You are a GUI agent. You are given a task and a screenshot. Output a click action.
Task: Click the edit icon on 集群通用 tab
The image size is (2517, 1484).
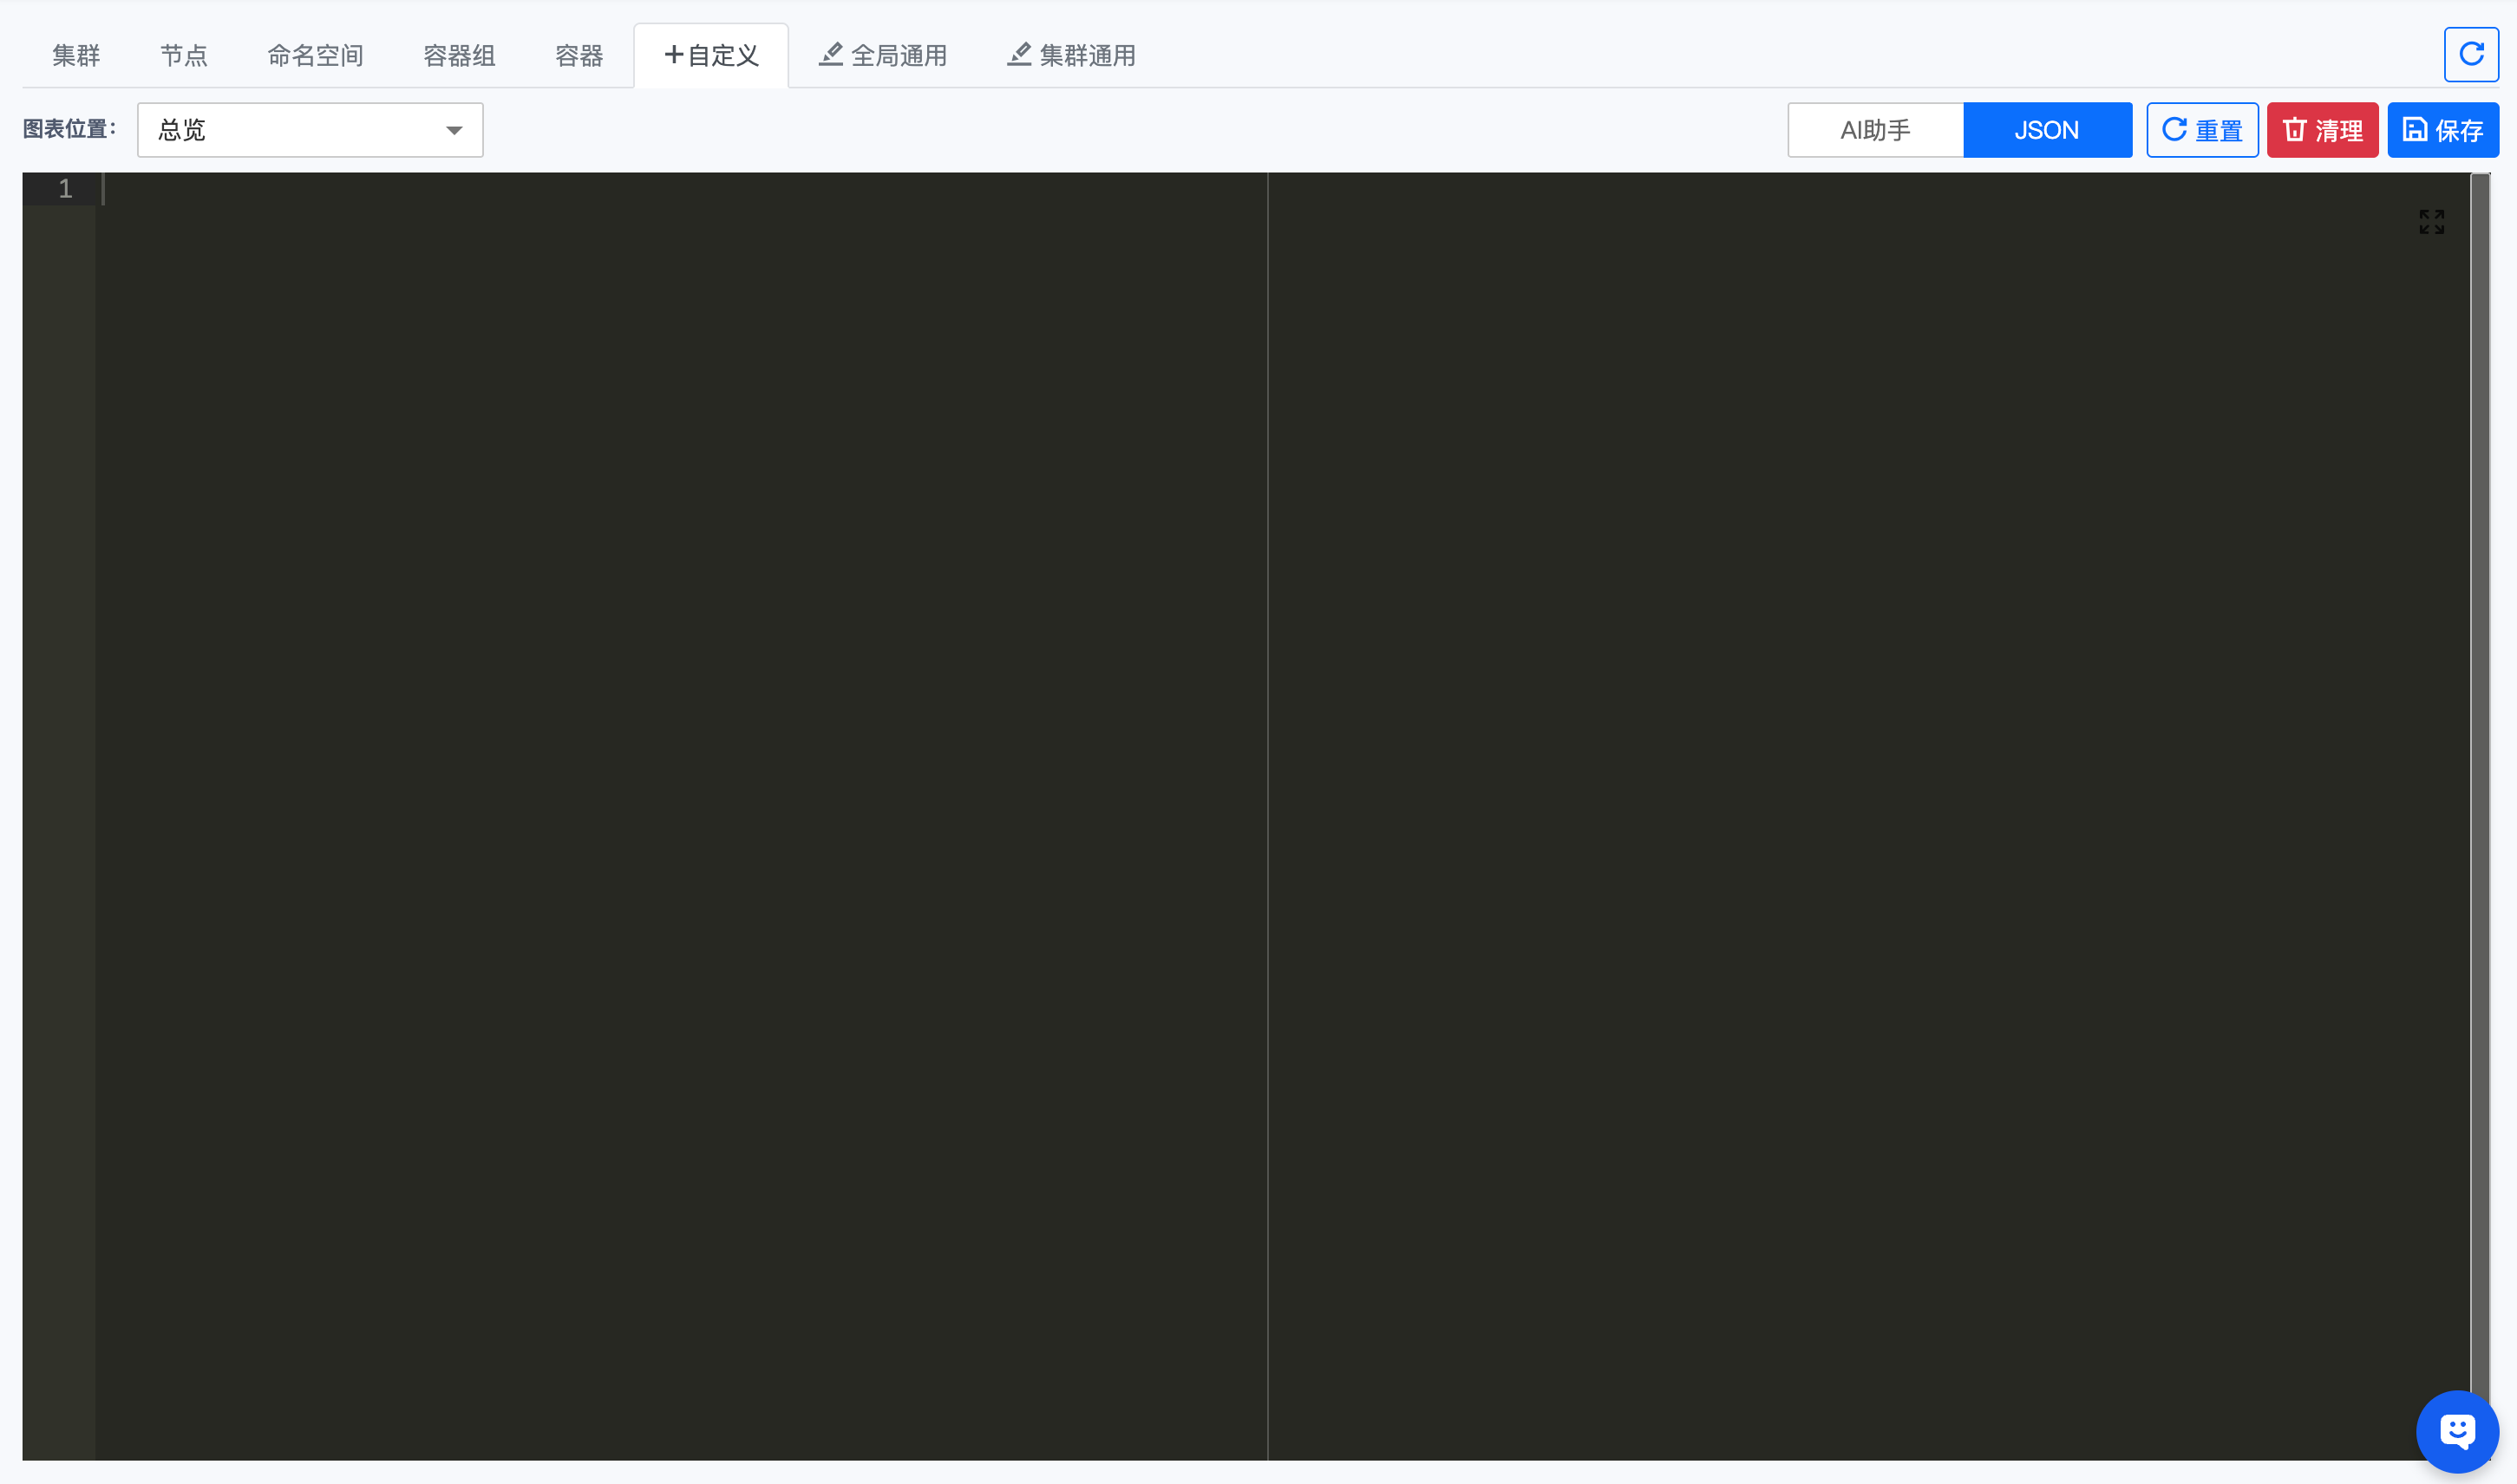(1018, 54)
